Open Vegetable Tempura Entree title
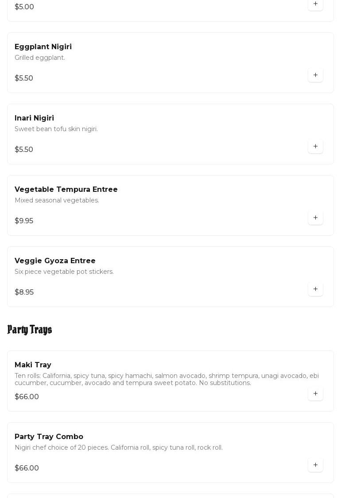The image size is (341, 498). pyautogui.click(x=66, y=190)
